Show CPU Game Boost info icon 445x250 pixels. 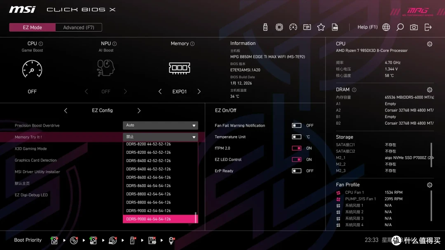click(41, 44)
